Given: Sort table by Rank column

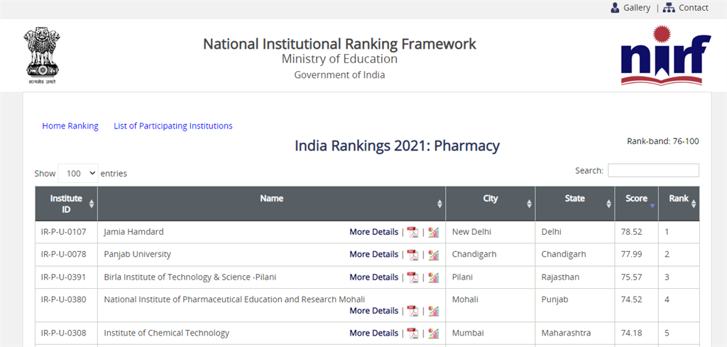Looking at the screenshot, I should 679,204.
